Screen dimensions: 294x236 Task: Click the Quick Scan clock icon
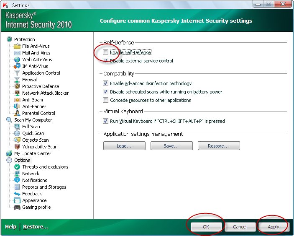click(17, 133)
